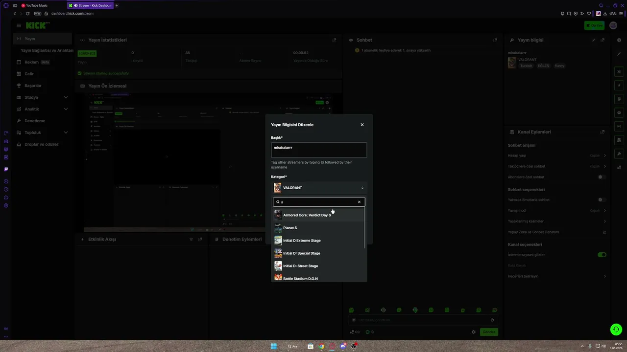Filter the Etkinlik Akışı feed

[x=191, y=240]
